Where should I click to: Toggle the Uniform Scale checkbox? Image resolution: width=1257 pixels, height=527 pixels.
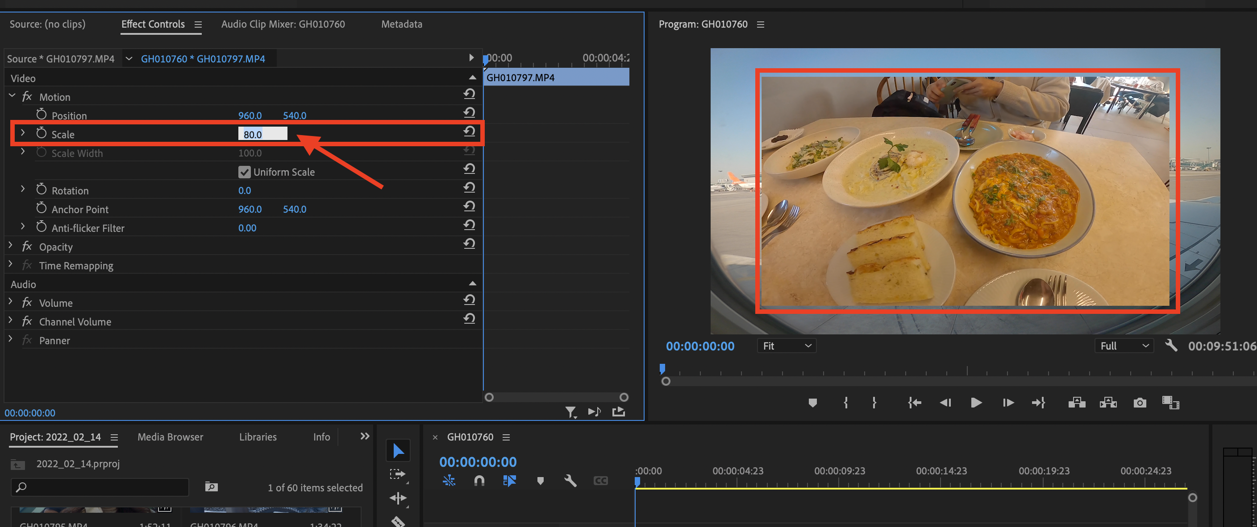(x=245, y=172)
